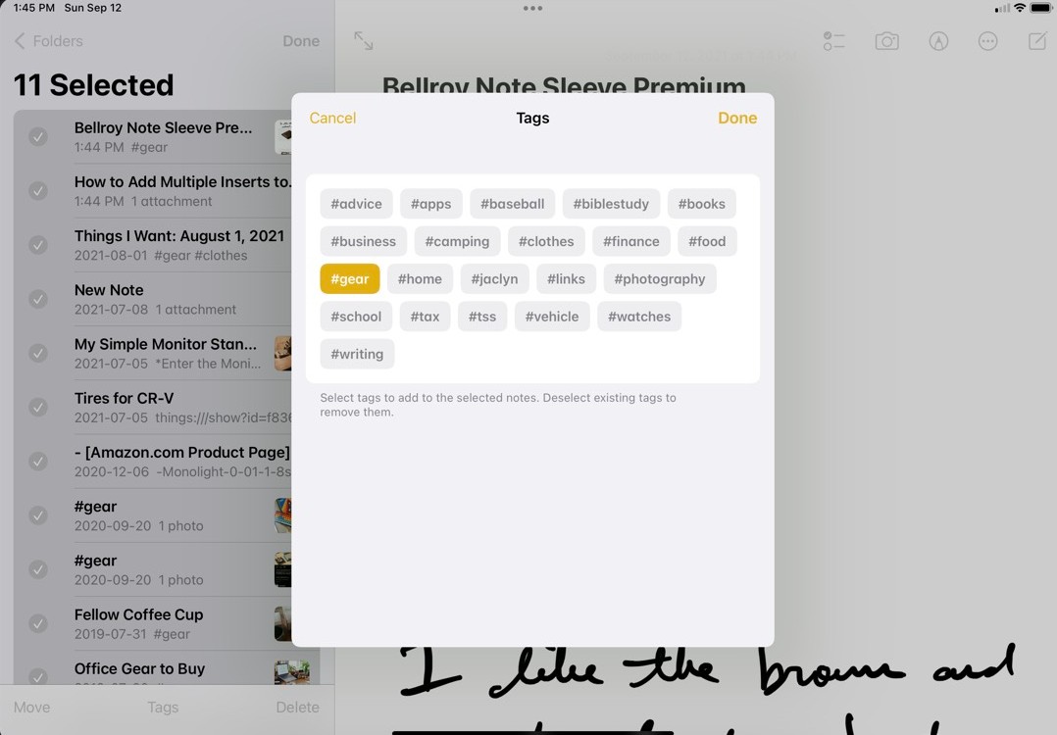The width and height of the screenshot is (1057, 735).
Task: Tap Tags in the bottom bar
Action: point(163,707)
